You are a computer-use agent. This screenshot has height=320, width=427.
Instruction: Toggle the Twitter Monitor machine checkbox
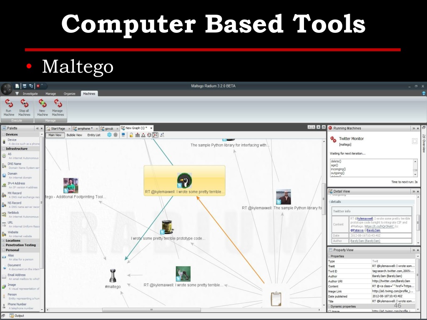coord(414,141)
